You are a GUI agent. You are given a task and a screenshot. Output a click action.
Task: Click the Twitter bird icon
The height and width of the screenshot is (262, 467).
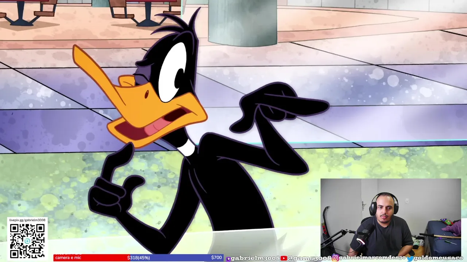click(x=410, y=258)
